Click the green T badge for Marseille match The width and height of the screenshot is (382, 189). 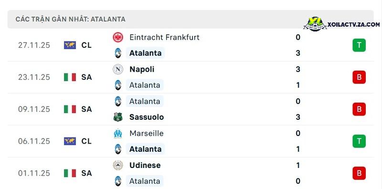point(359,141)
